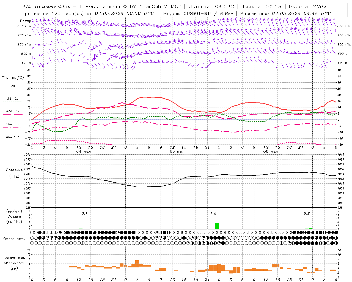Click the 'Конвективн.' label

(14, 257)
